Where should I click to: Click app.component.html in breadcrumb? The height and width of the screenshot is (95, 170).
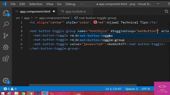54,18
